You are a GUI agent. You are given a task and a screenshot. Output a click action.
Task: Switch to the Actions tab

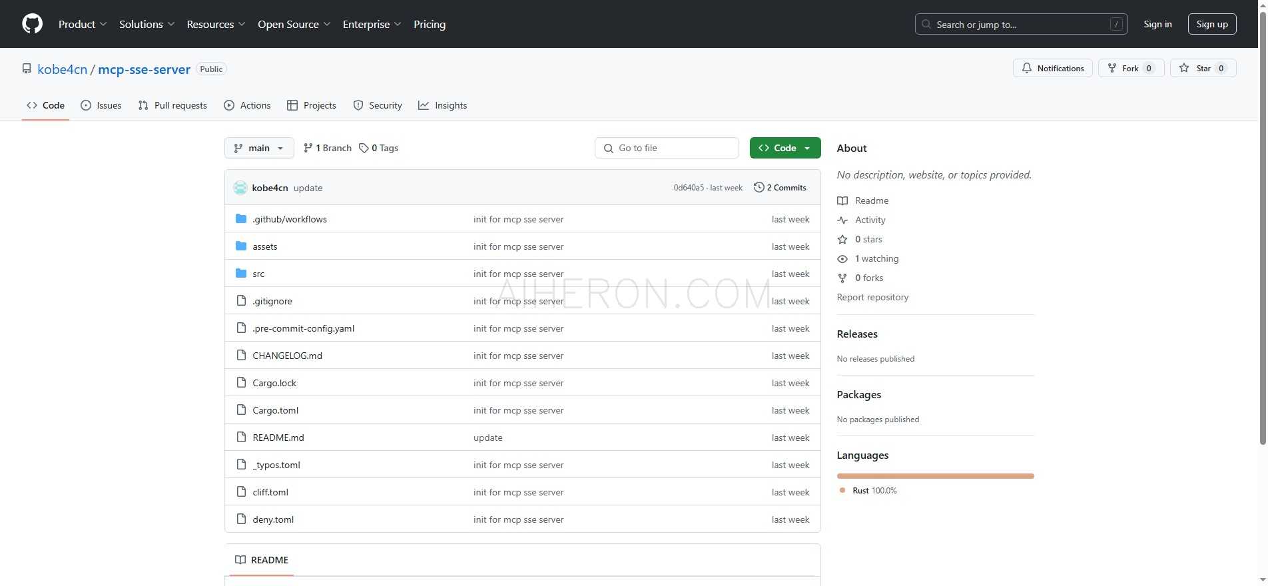click(x=247, y=105)
